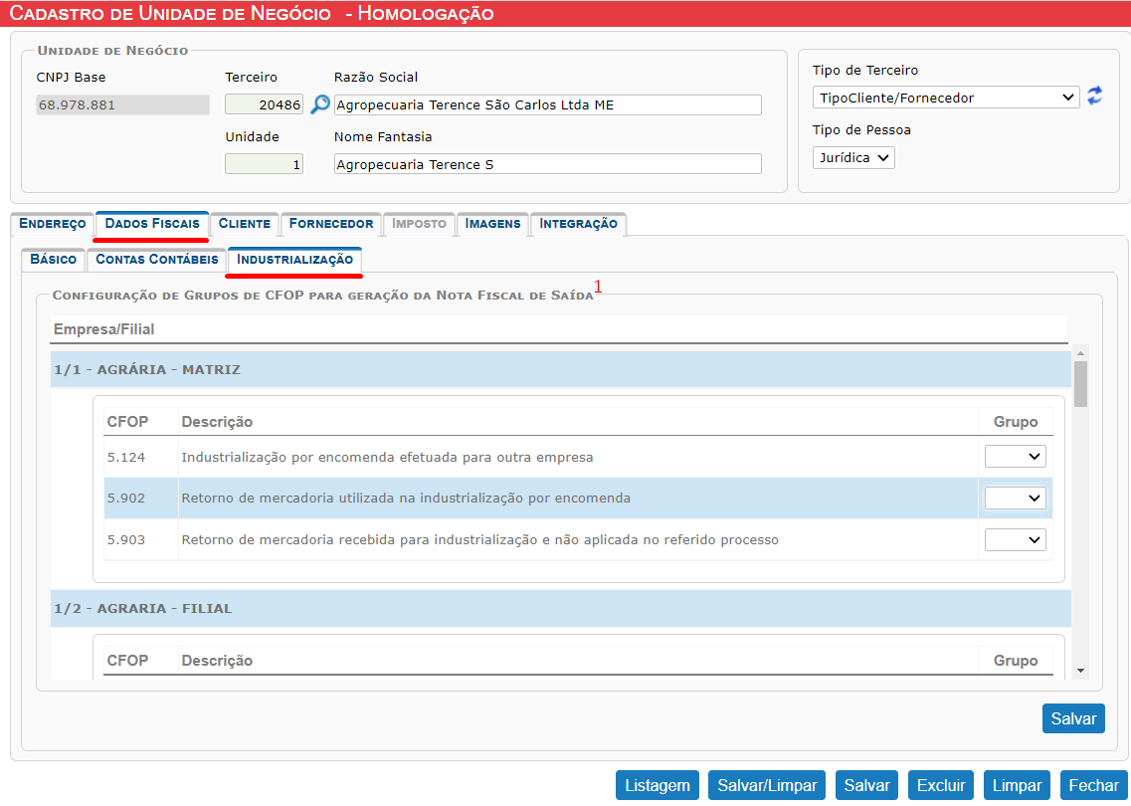The image size is (1131, 806).
Task: Click CFOP code 5.903 cell
Action: [x=141, y=539]
